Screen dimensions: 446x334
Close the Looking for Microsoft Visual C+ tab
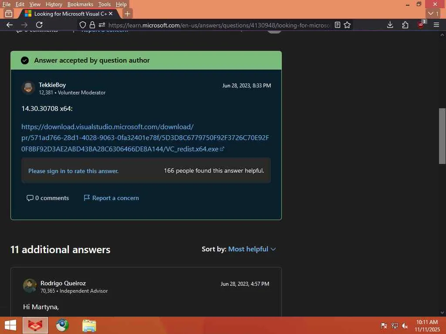pos(111,13)
